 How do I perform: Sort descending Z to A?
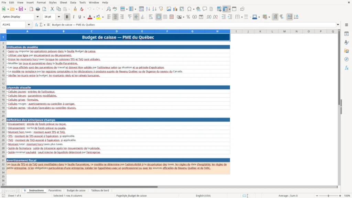pyautogui.click(x=154, y=9)
